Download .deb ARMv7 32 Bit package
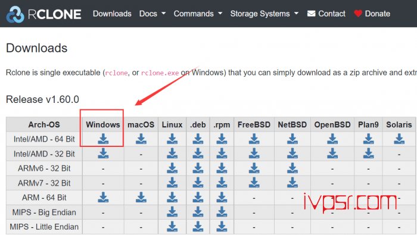The width and height of the screenshot is (417, 235). tap(198, 183)
